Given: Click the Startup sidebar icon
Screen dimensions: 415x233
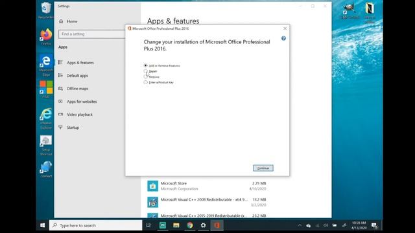Looking at the screenshot, I should [x=60, y=127].
